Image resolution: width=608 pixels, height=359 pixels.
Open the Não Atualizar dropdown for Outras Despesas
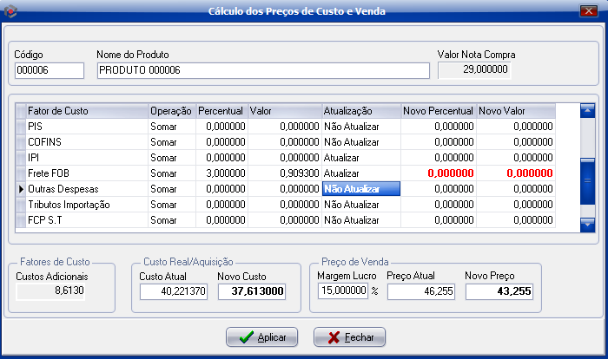(x=360, y=189)
